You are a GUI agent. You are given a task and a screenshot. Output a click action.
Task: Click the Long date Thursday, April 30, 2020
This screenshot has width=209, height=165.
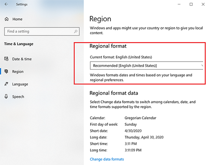click(x=144, y=137)
